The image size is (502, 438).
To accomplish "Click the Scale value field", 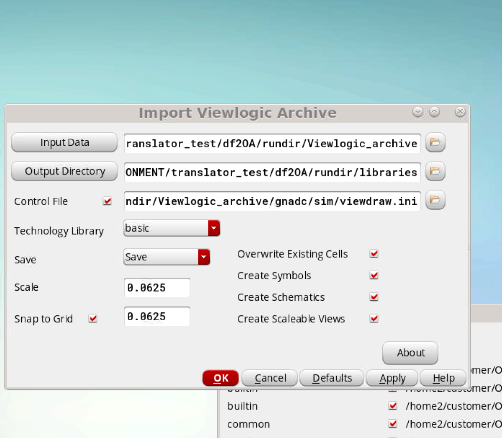I will coord(157,288).
